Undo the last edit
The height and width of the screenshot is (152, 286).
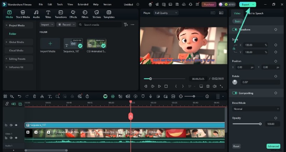coord(19,96)
